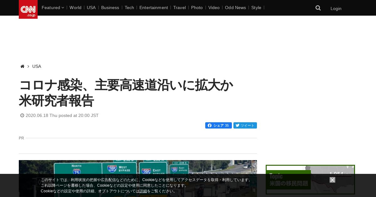Close the cookie notice banner
This screenshot has height=197, width=376.
tap(332, 180)
